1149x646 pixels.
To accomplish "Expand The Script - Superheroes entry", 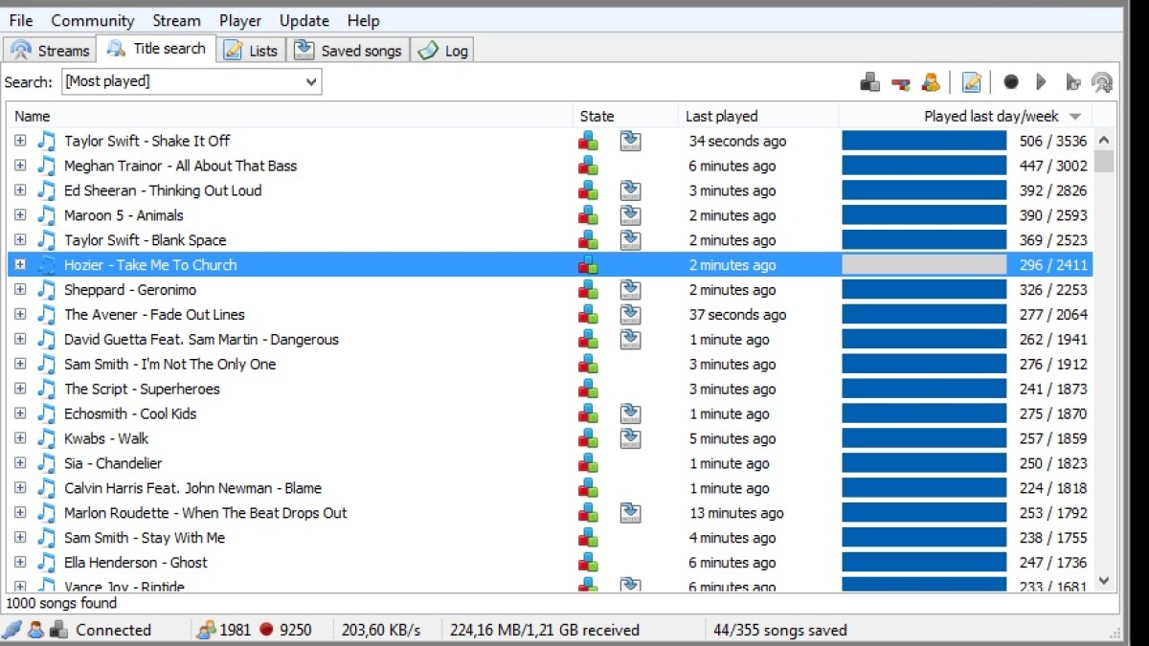I will click(x=20, y=390).
